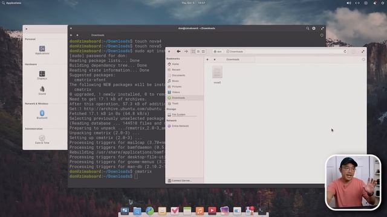Open the sound indicator in top panel

point(348,3)
